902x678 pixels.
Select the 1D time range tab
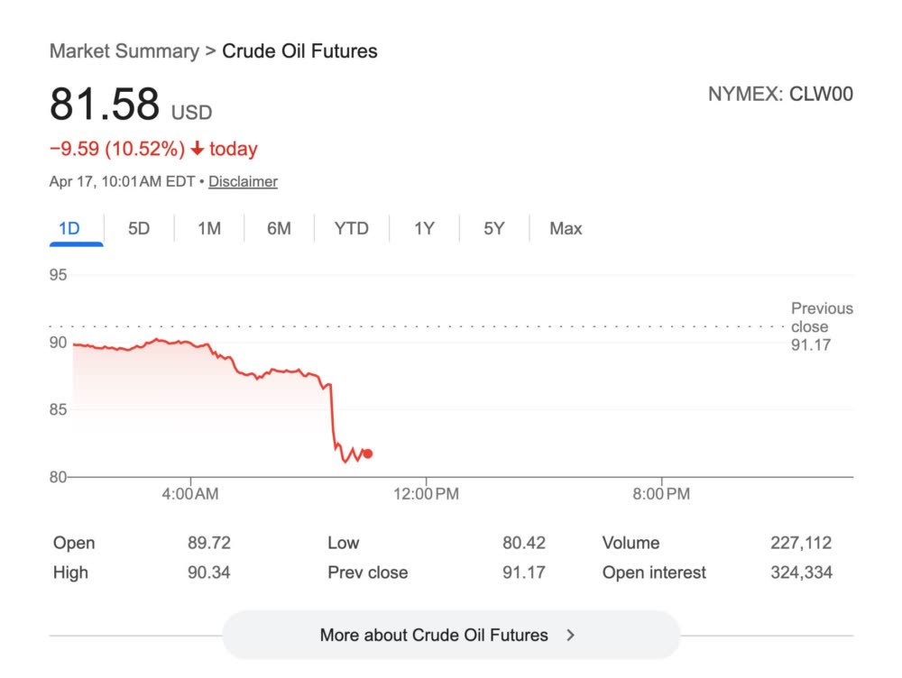pos(69,229)
